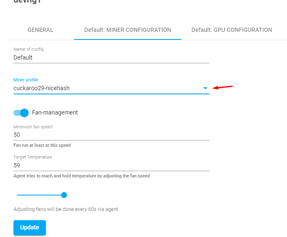287x237 pixels.
Task: Click the red arrow annotation
Action: click(222, 87)
